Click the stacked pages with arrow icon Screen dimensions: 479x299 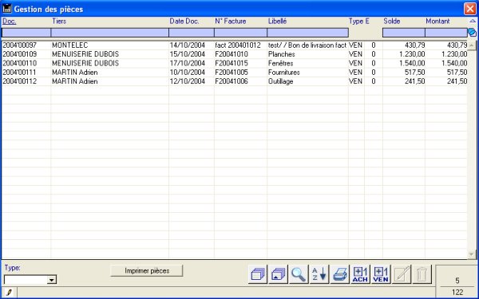pyautogui.click(x=279, y=274)
